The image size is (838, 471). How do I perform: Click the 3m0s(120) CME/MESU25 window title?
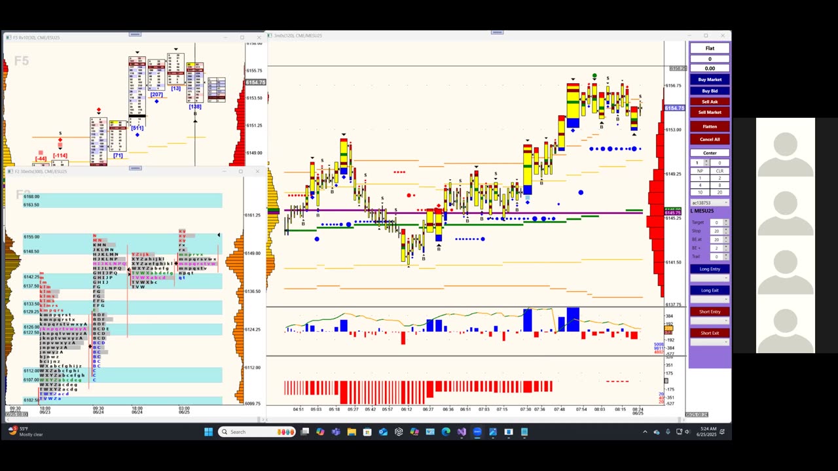point(299,35)
